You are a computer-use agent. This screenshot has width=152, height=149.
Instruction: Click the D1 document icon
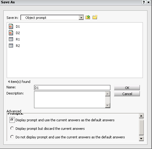[x=11, y=27]
